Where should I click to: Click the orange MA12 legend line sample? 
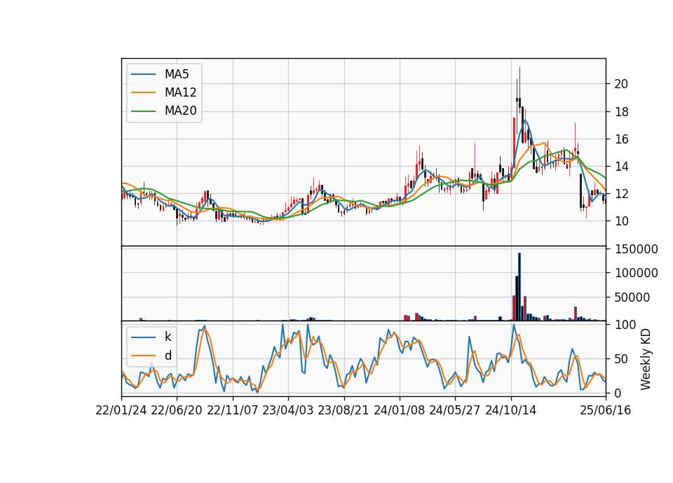tap(143, 92)
